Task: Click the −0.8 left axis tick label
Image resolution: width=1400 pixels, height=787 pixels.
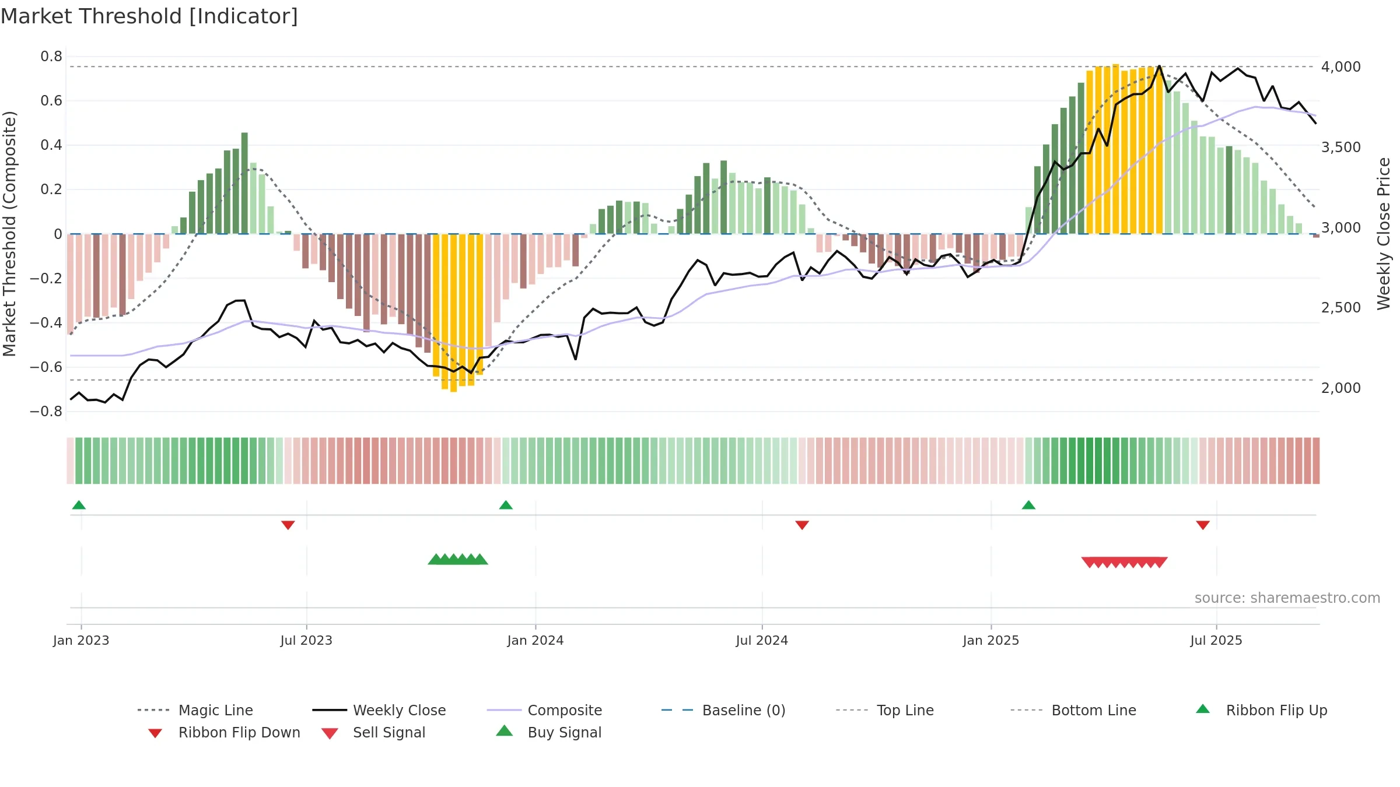Action: tap(45, 412)
